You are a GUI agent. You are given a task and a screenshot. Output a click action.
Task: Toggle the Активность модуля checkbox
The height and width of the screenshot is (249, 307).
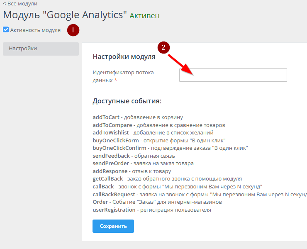[x=6, y=30]
